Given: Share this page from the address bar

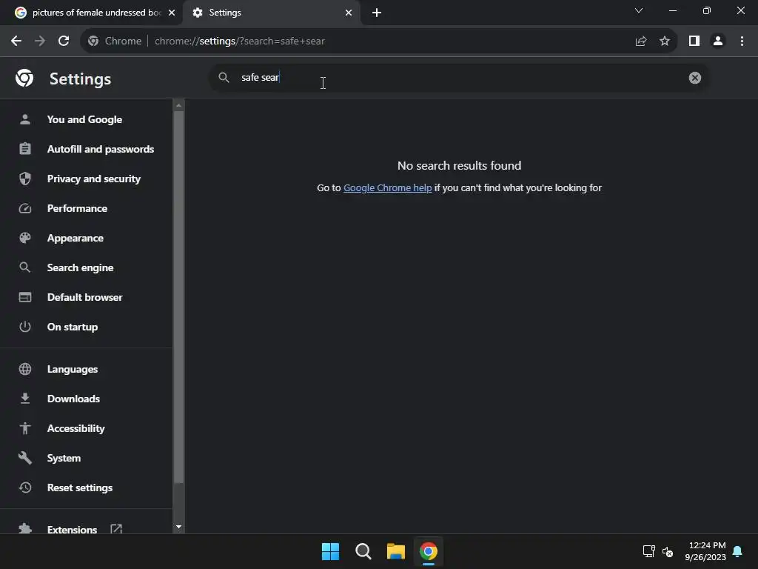Looking at the screenshot, I should click(641, 41).
